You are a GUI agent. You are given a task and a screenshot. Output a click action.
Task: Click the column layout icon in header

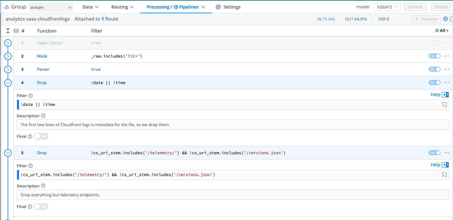pyautogui.click(x=16, y=31)
